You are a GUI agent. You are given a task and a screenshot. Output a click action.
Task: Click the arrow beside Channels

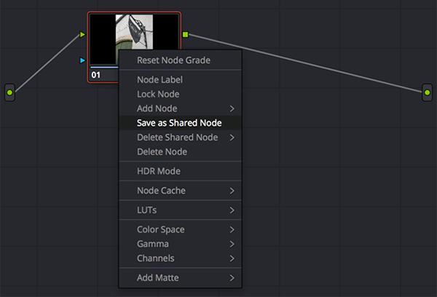pos(232,258)
